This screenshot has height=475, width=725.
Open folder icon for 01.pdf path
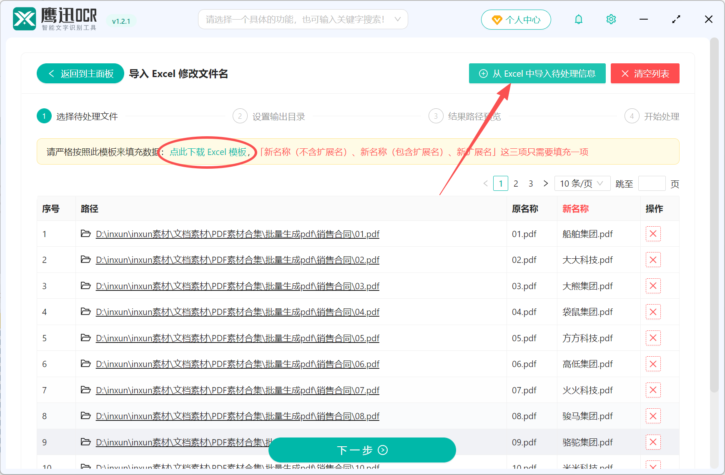pos(86,234)
